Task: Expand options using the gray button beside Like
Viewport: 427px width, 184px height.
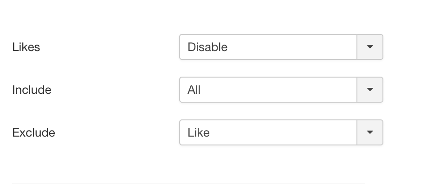Action: tap(370, 132)
